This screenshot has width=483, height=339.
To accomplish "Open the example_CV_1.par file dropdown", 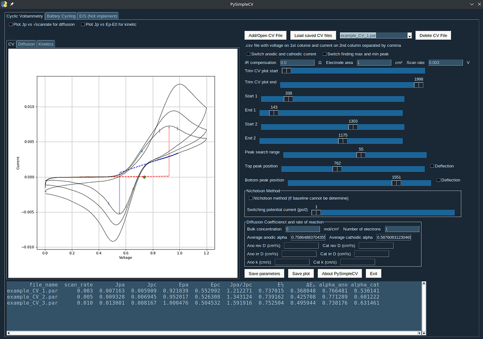I will click(x=409, y=35).
